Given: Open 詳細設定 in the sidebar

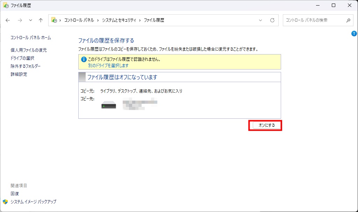Looking at the screenshot, I should coord(19,74).
